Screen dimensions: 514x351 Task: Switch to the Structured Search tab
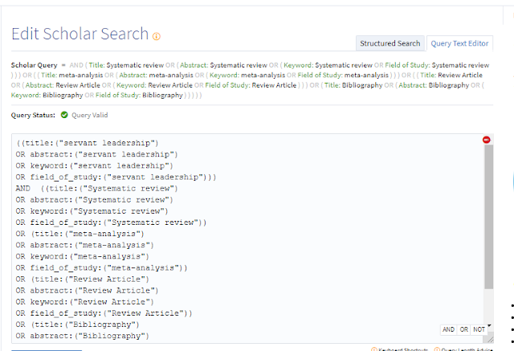pos(390,43)
